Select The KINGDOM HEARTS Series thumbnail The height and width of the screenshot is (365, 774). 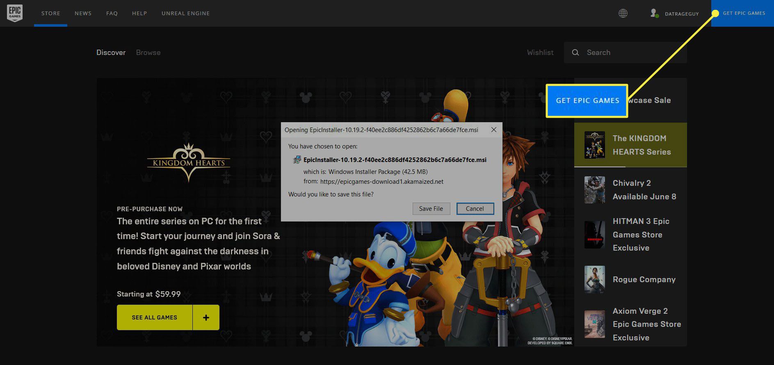(x=595, y=145)
